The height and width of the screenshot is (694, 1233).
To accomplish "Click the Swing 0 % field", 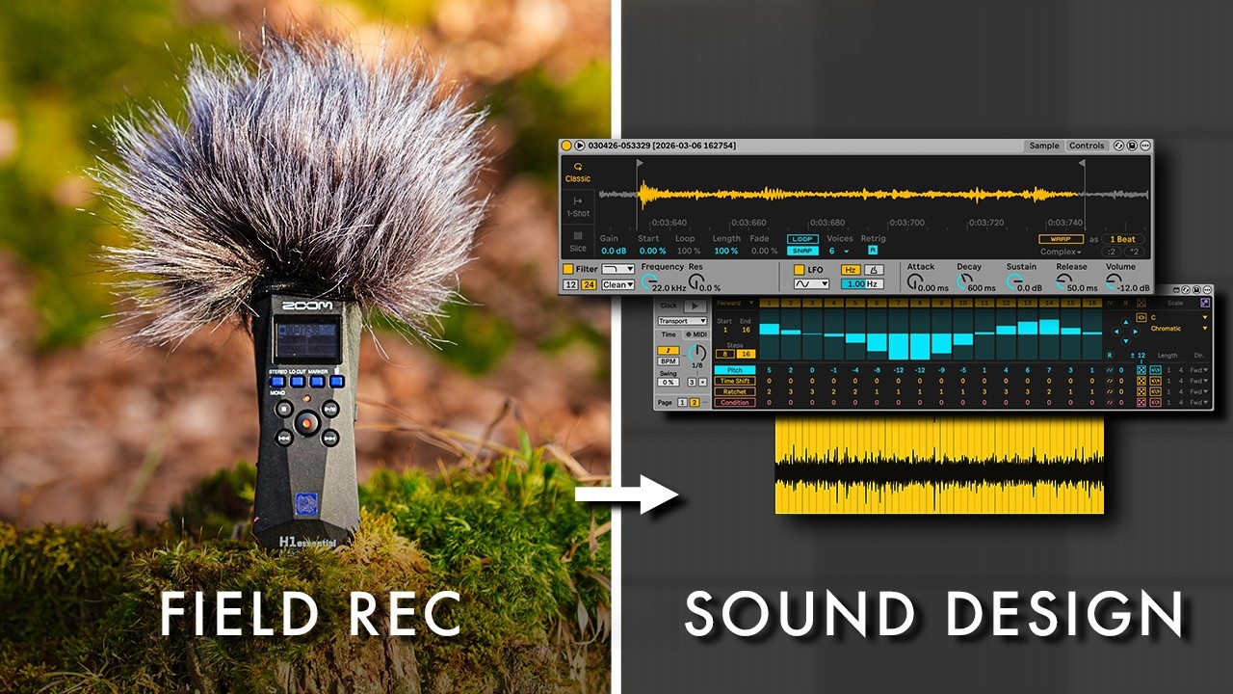I will click(x=669, y=383).
